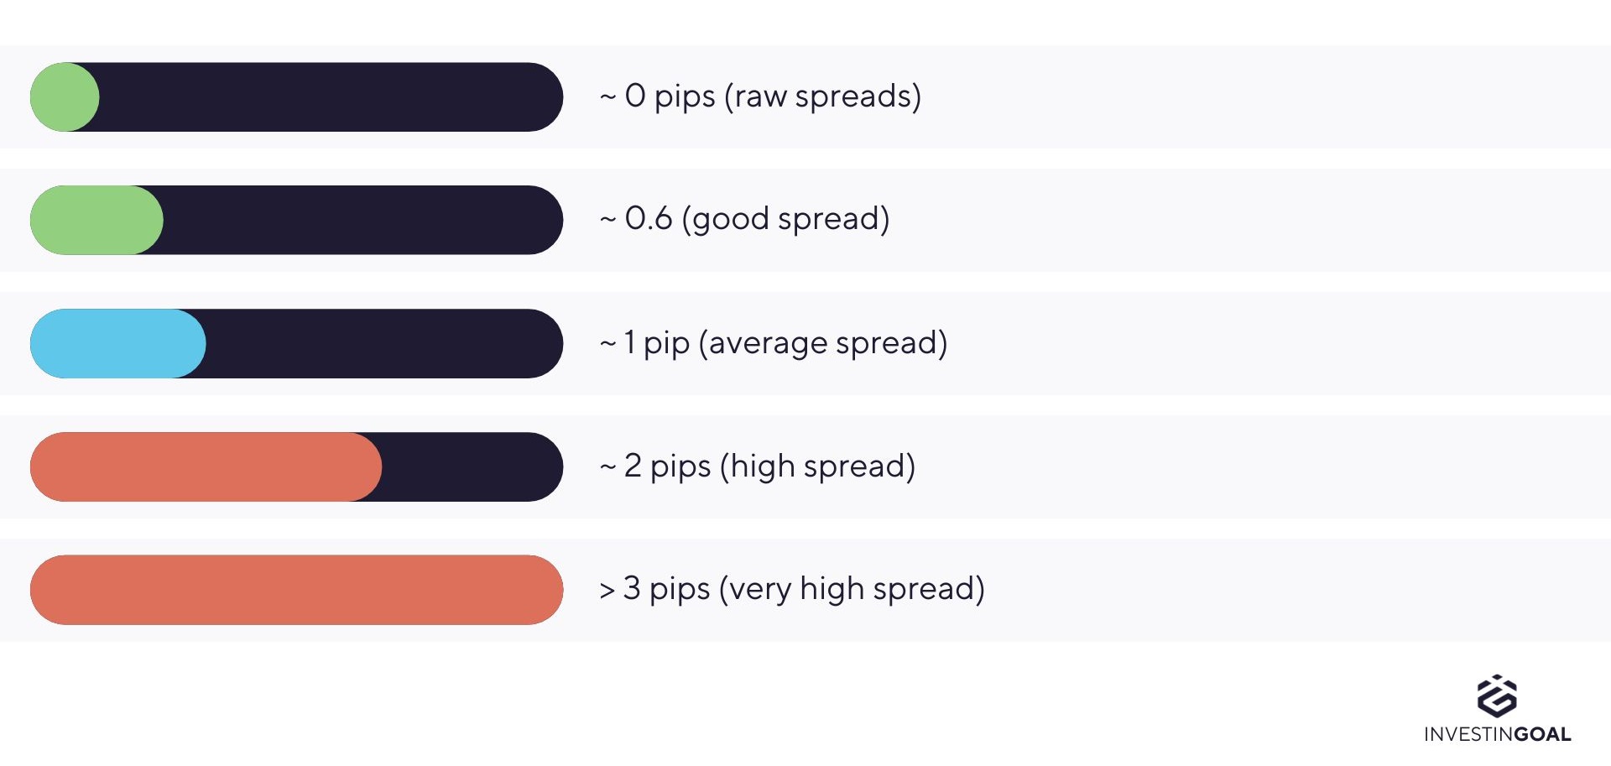1611x766 pixels.
Task: Click dark unfilled part of good spread bar
Action: click(x=363, y=220)
